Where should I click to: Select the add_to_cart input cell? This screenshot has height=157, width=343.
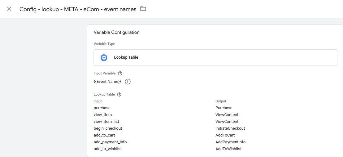pos(104,135)
